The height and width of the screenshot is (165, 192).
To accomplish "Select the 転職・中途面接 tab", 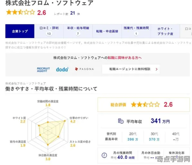I will point(107,31).
